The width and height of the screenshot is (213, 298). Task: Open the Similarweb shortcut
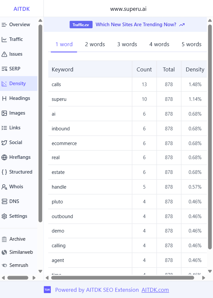[21, 252]
